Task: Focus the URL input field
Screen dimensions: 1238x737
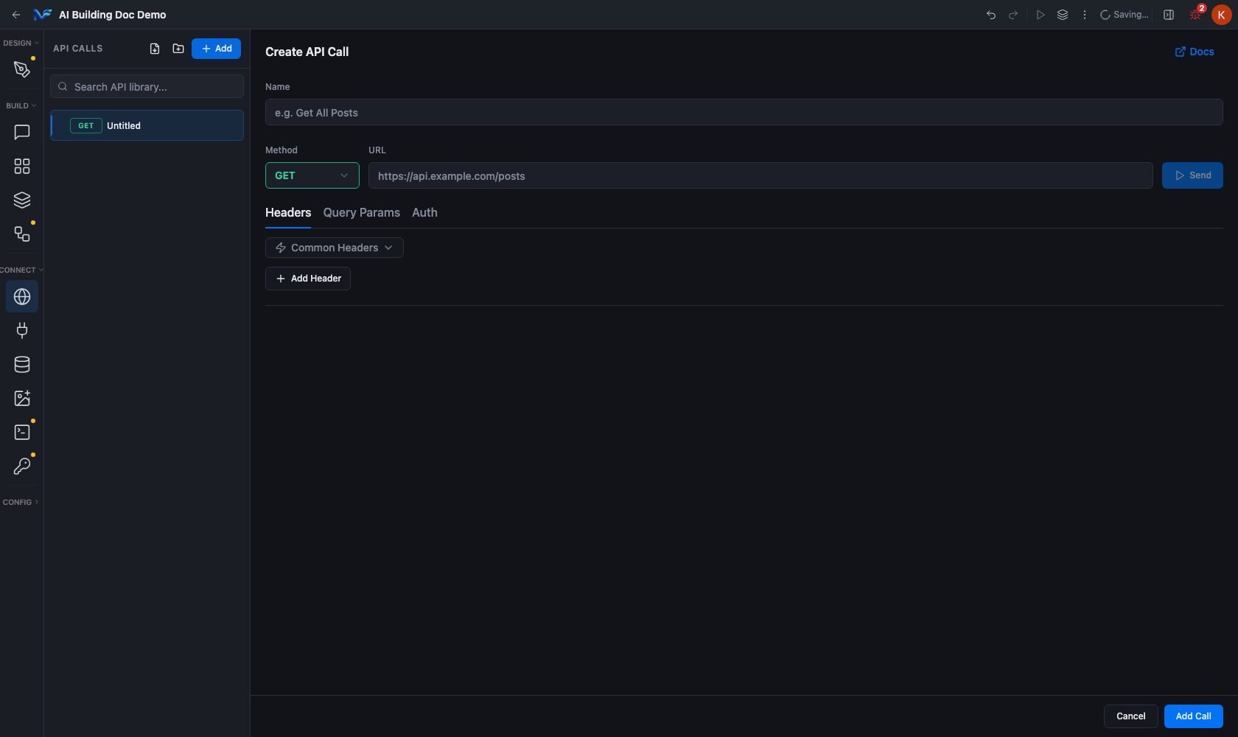Action: coord(760,175)
